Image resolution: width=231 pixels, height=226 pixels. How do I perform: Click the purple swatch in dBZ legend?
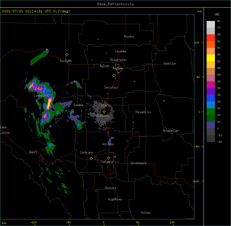211,92
